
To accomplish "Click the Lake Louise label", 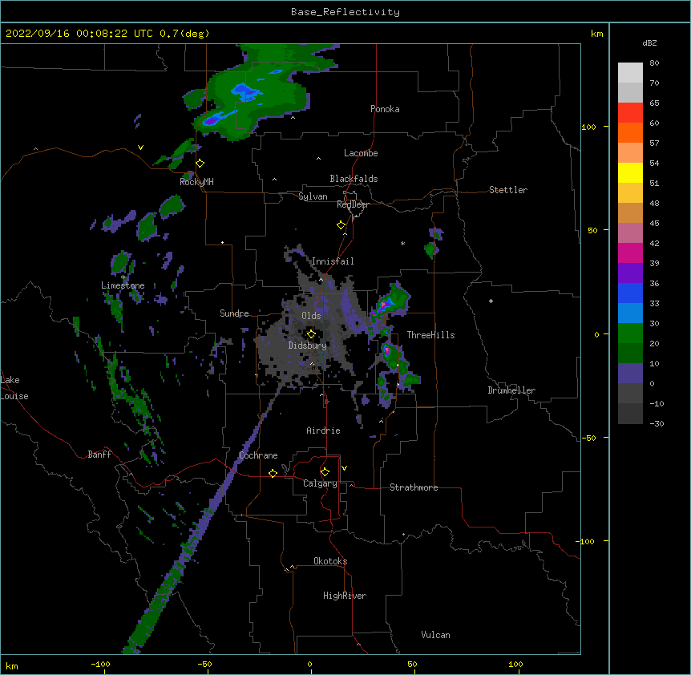I will point(14,388).
